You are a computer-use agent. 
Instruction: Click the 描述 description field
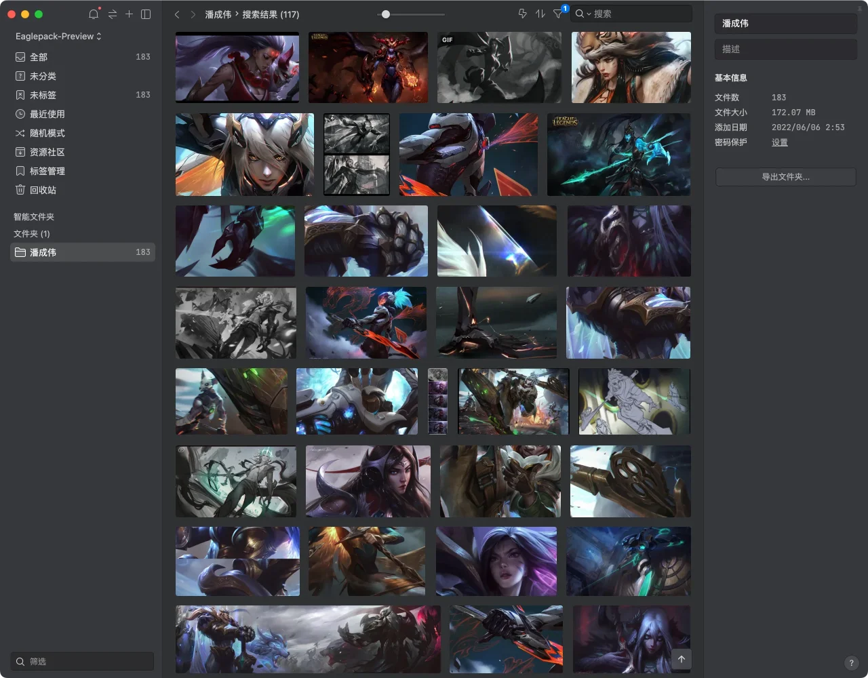785,49
